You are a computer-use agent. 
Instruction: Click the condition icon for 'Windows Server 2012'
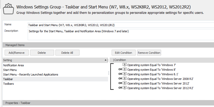click(125, 83)
